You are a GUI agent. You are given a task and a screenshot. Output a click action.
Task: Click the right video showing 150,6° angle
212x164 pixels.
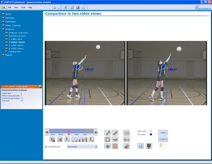coord(167,73)
